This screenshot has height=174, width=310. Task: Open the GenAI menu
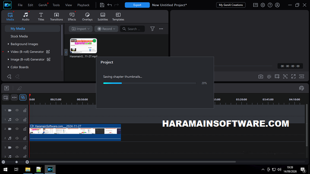point(43,5)
